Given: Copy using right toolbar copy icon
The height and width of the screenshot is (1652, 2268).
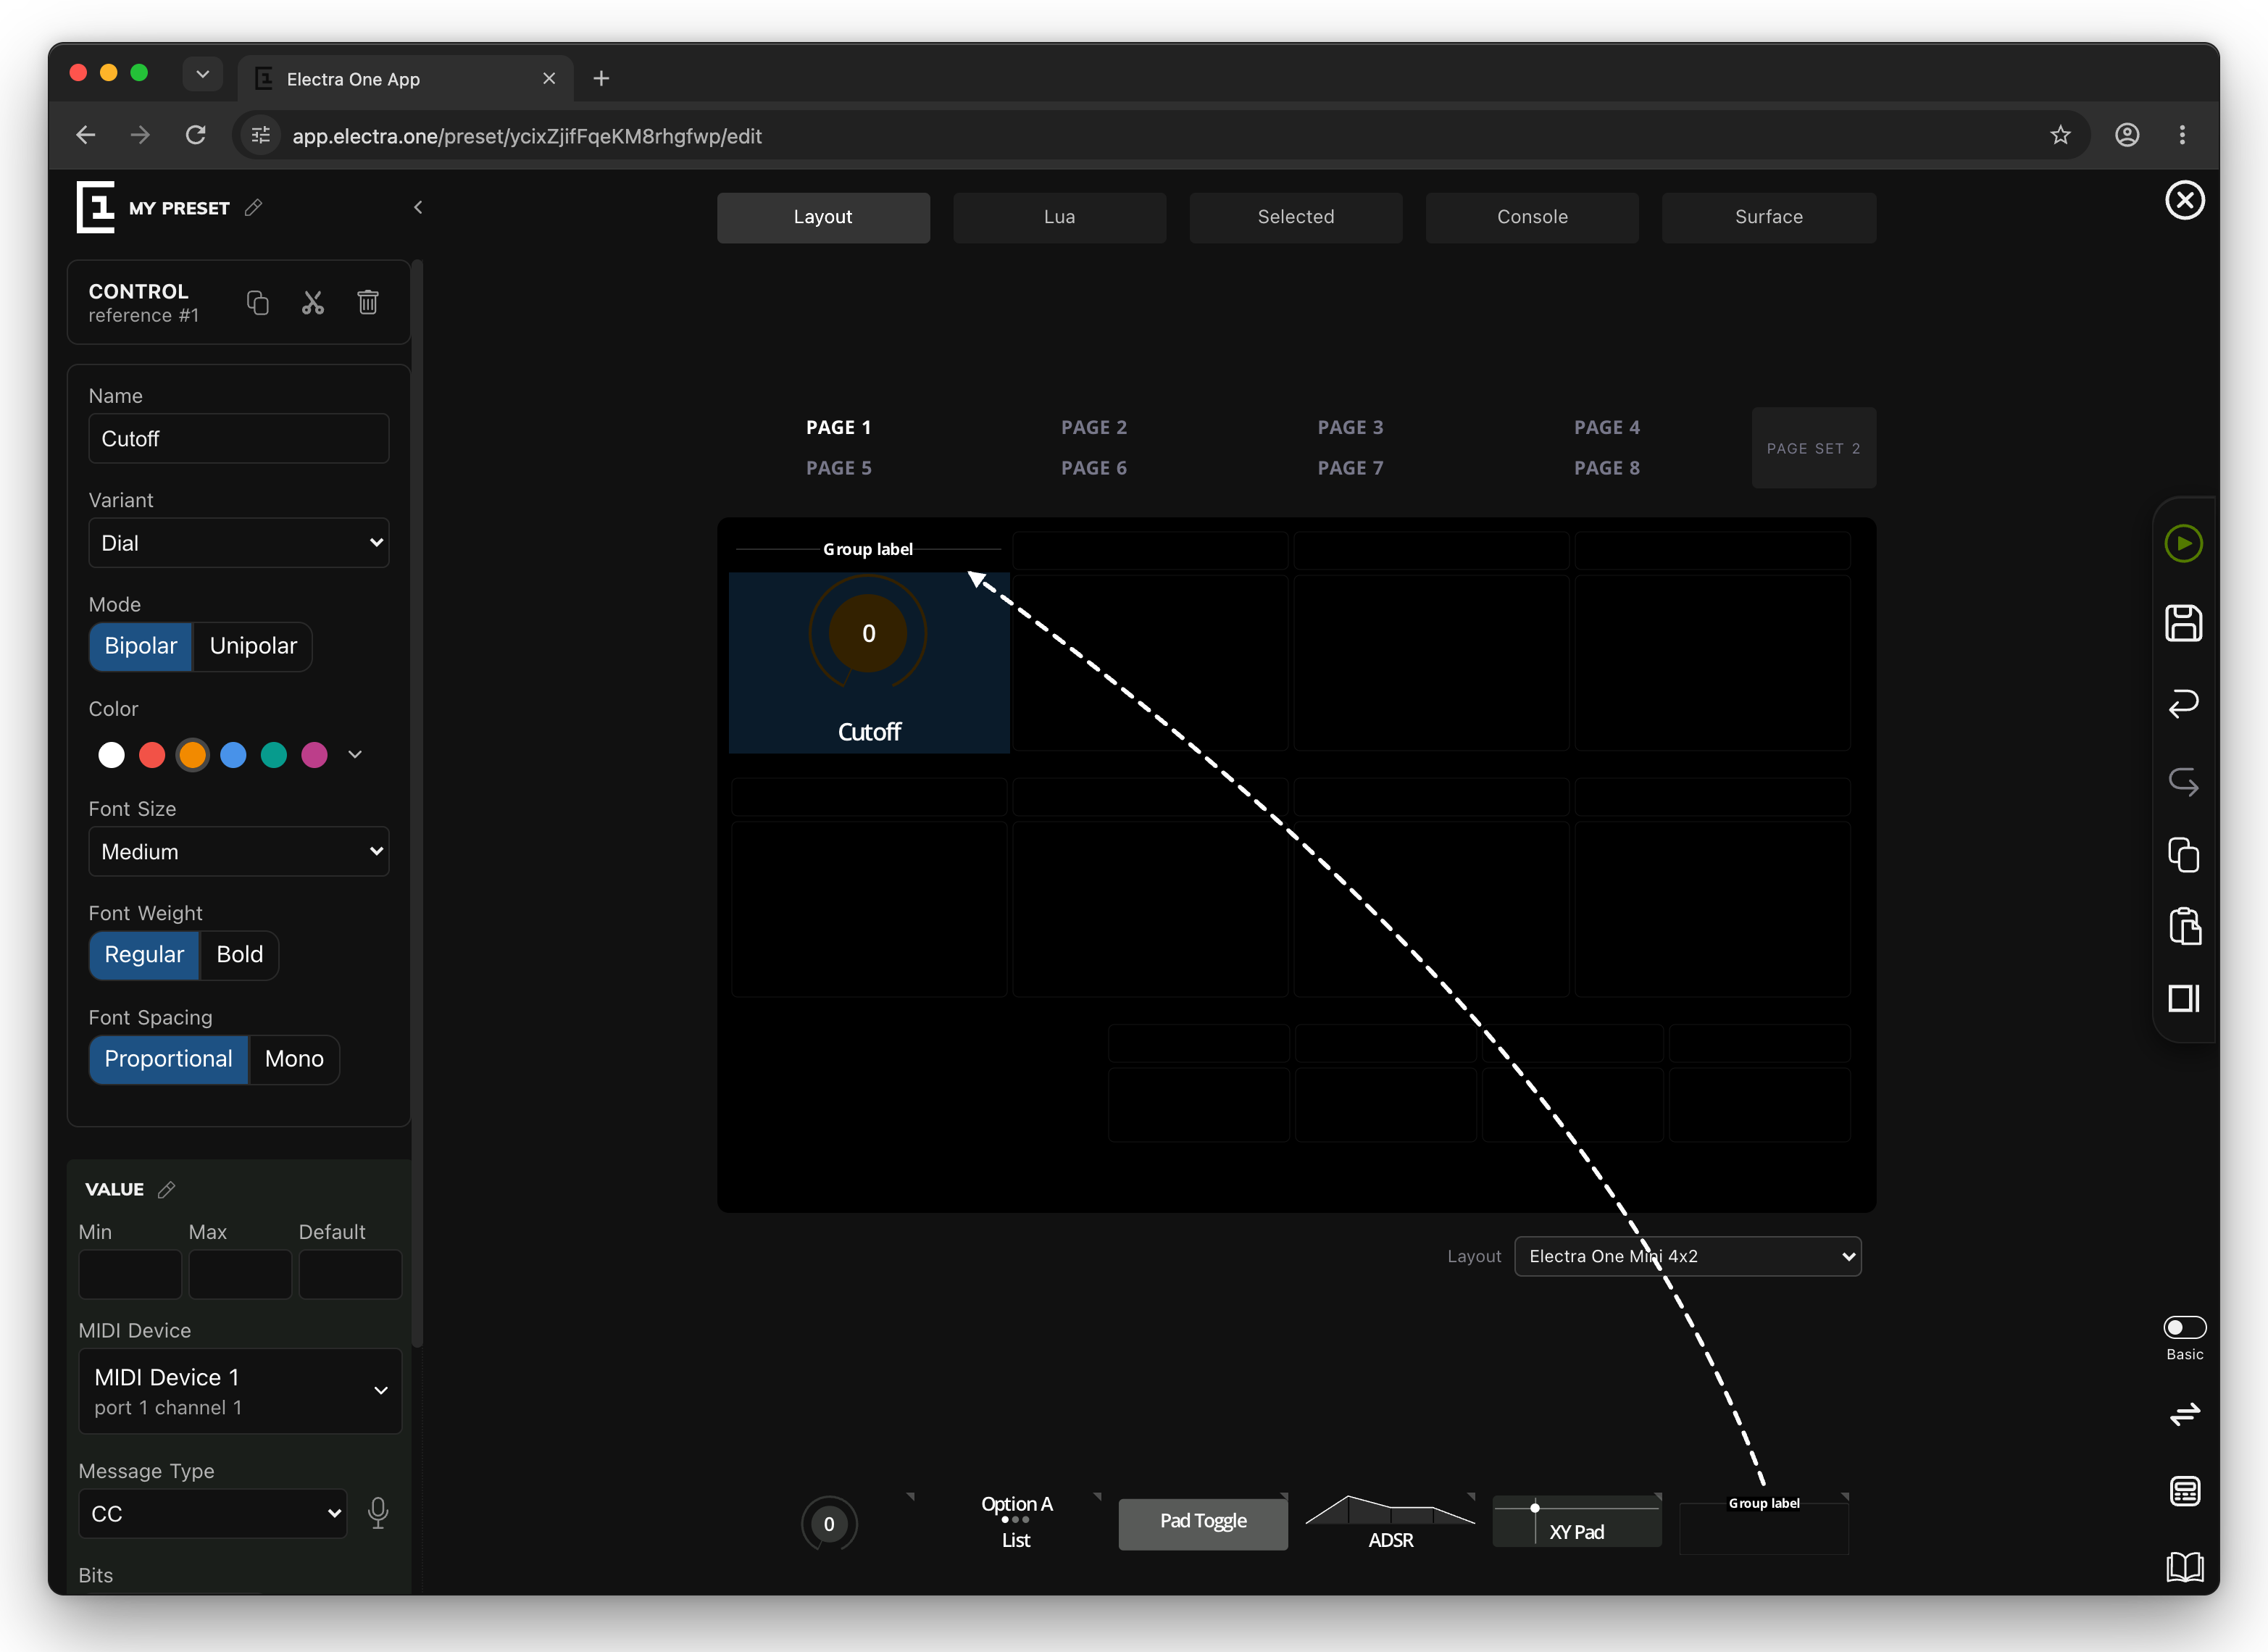Looking at the screenshot, I should click(x=2184, y=855).
